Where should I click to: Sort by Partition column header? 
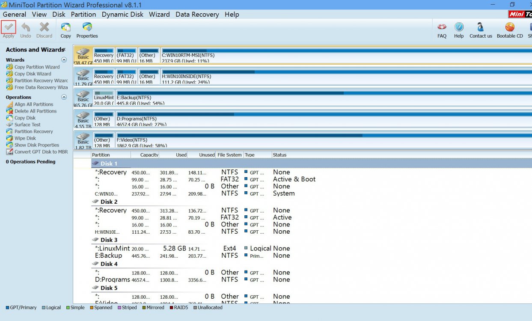pyautogui.click(x=110, y=155)
